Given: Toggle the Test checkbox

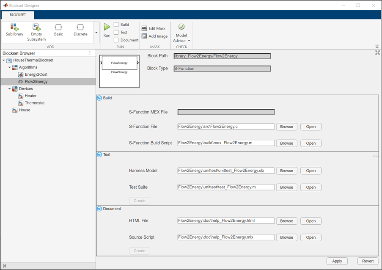Looking at the screenshot, I should [x=116, y=32].
